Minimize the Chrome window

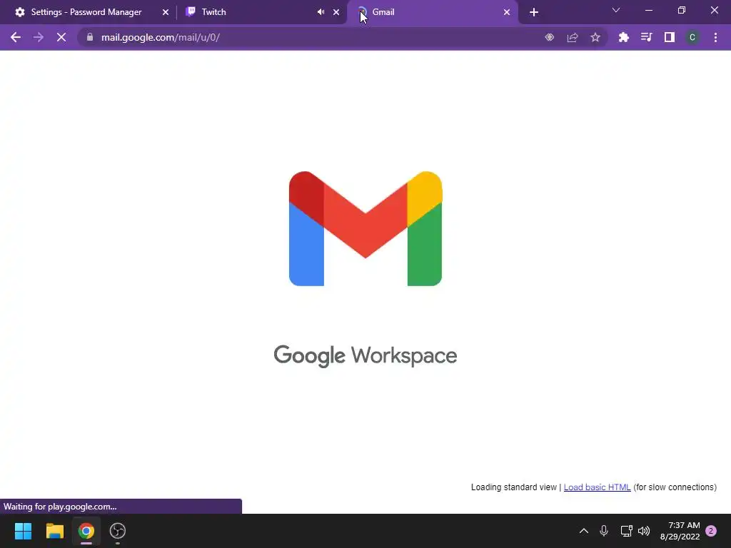click(x=648, y=10)
